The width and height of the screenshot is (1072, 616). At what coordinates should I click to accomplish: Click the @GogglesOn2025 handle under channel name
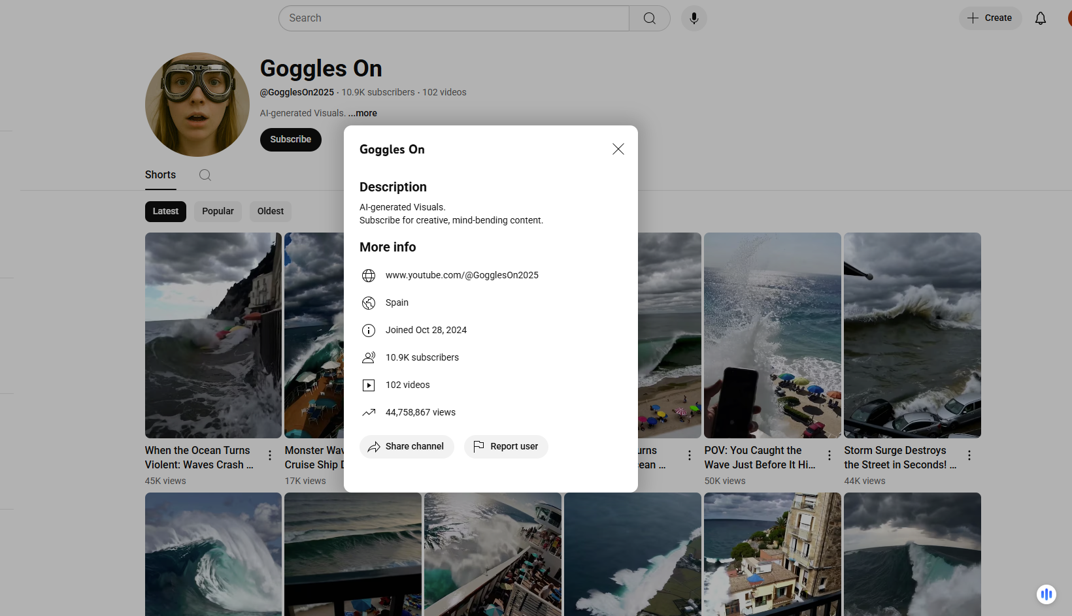tap(297, 93)
